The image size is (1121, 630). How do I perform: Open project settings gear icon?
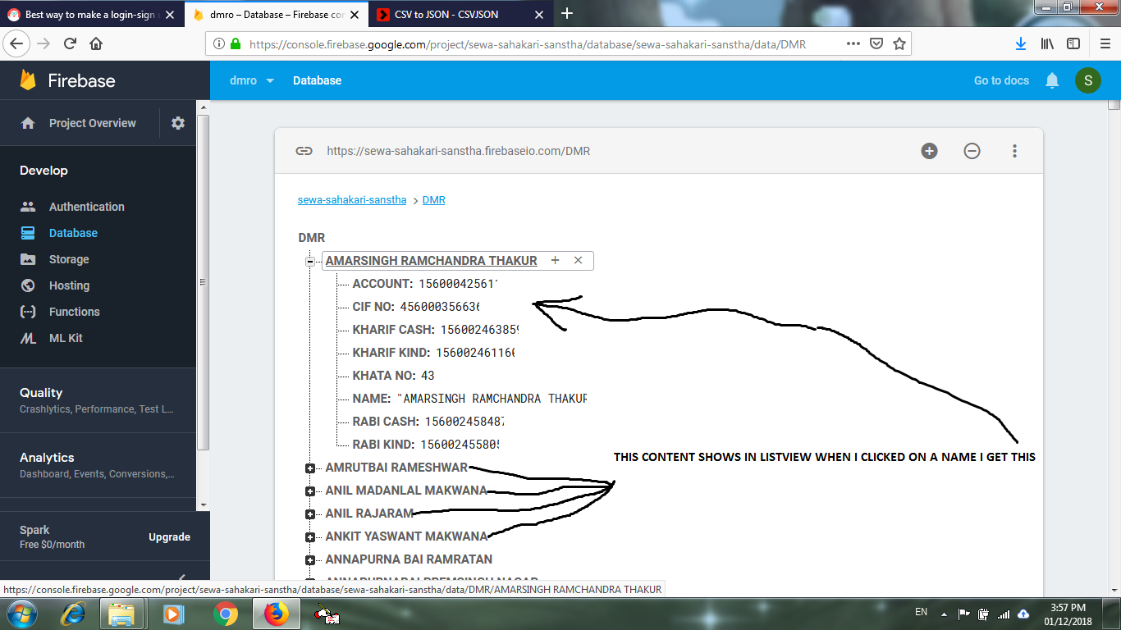(x=178, y=123)
